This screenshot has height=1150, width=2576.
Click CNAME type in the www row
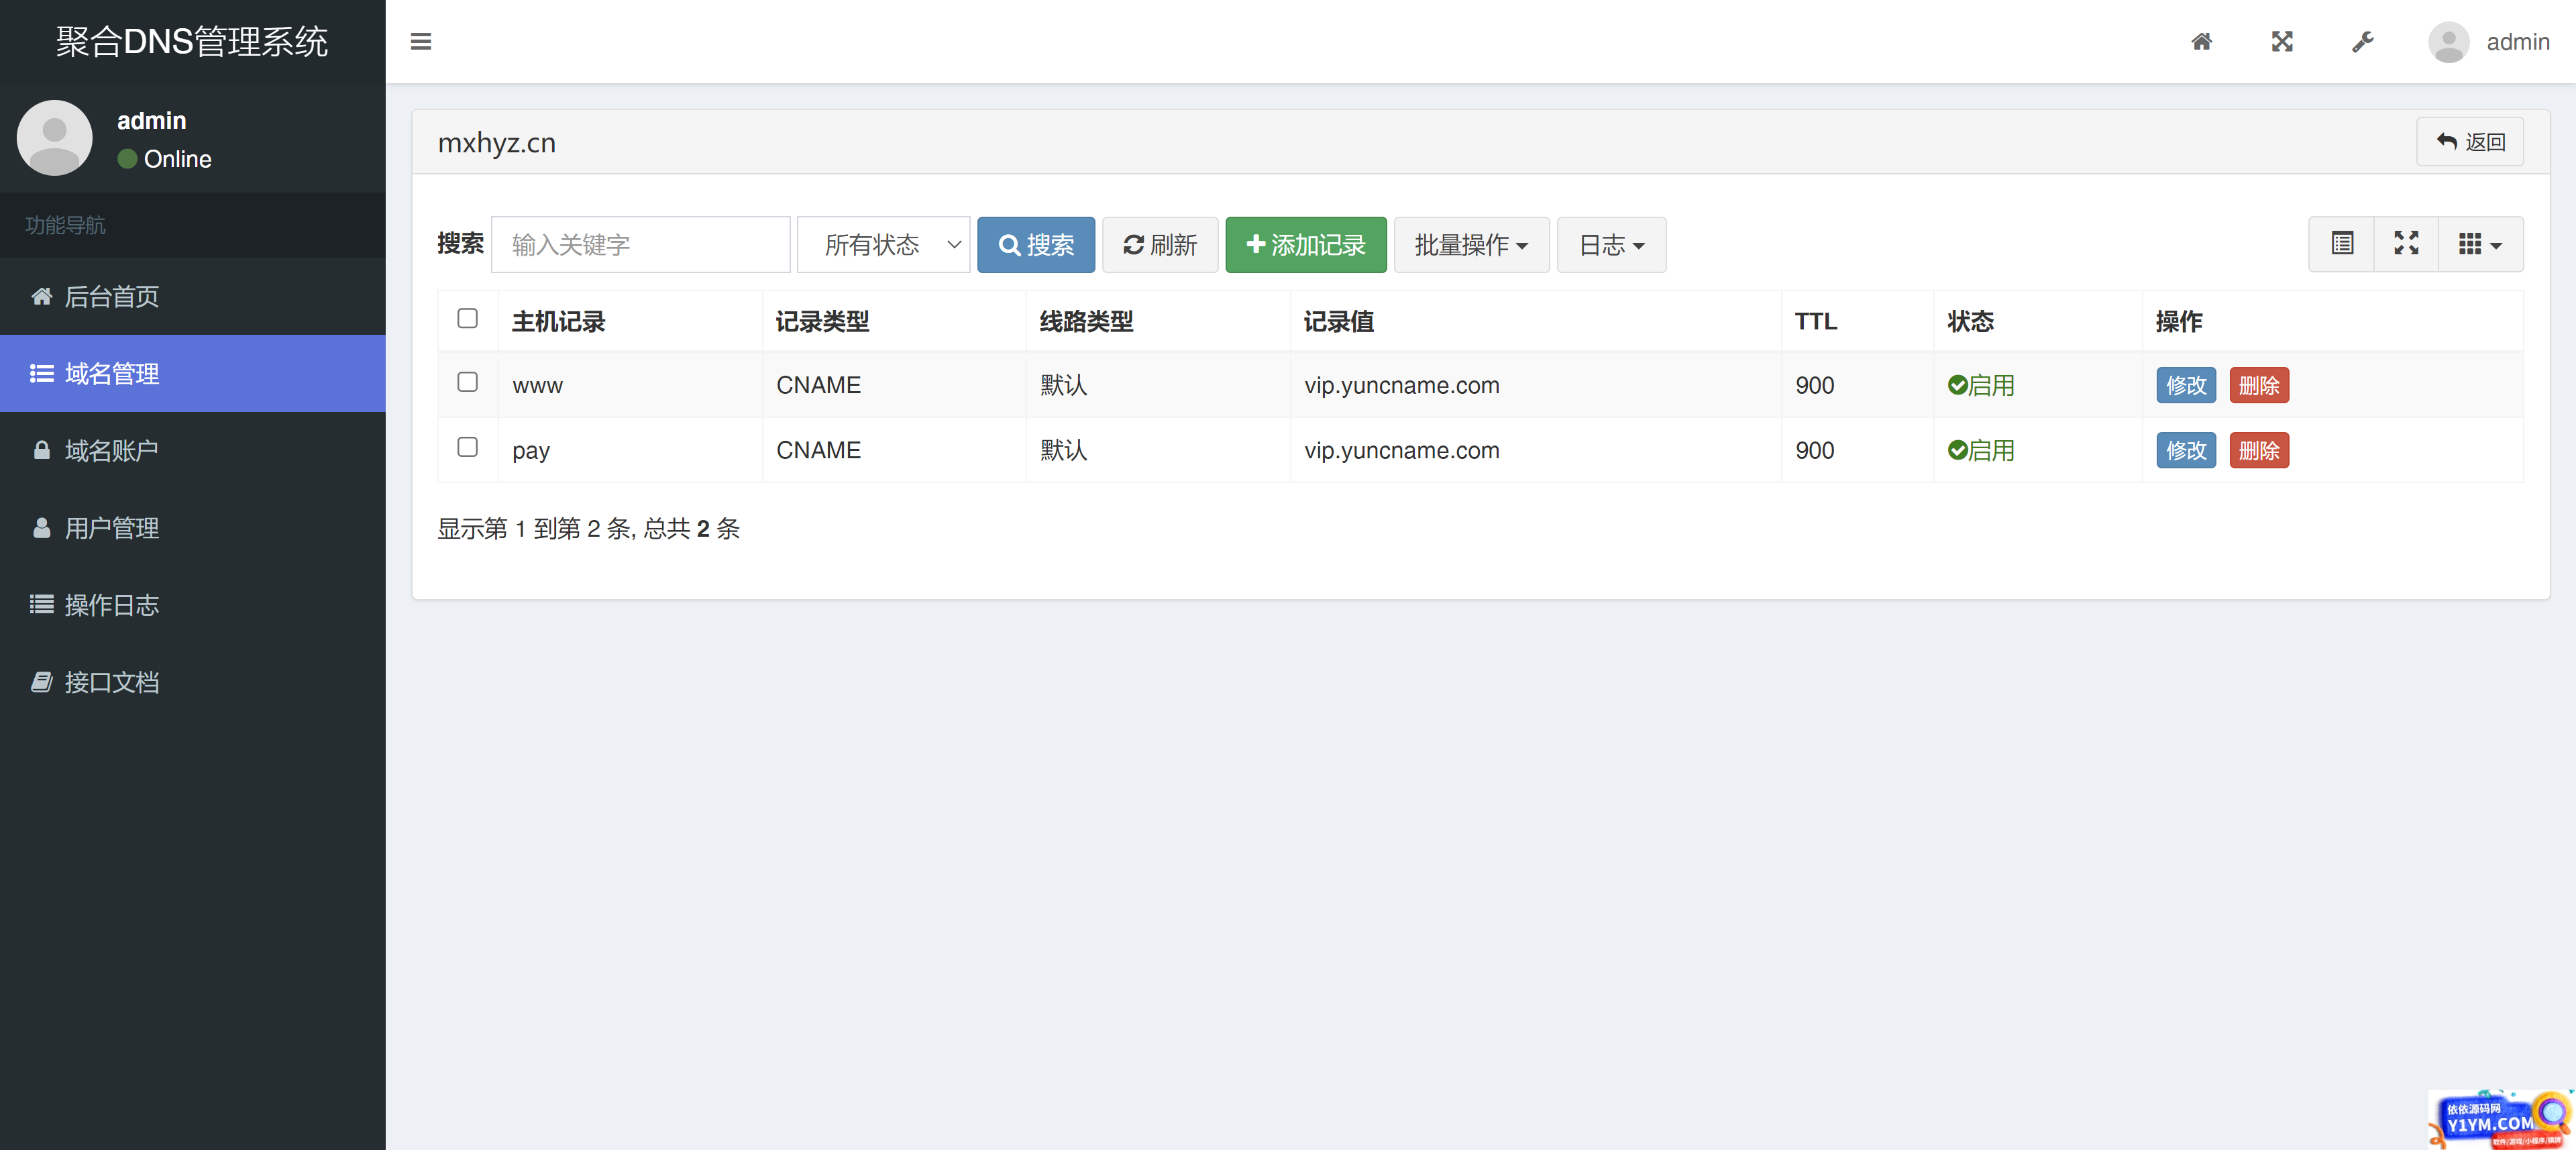coord(818,385)
